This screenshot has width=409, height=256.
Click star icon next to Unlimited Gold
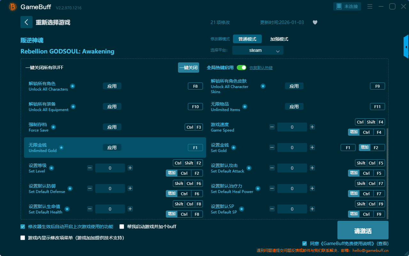(x=61, y=148)
